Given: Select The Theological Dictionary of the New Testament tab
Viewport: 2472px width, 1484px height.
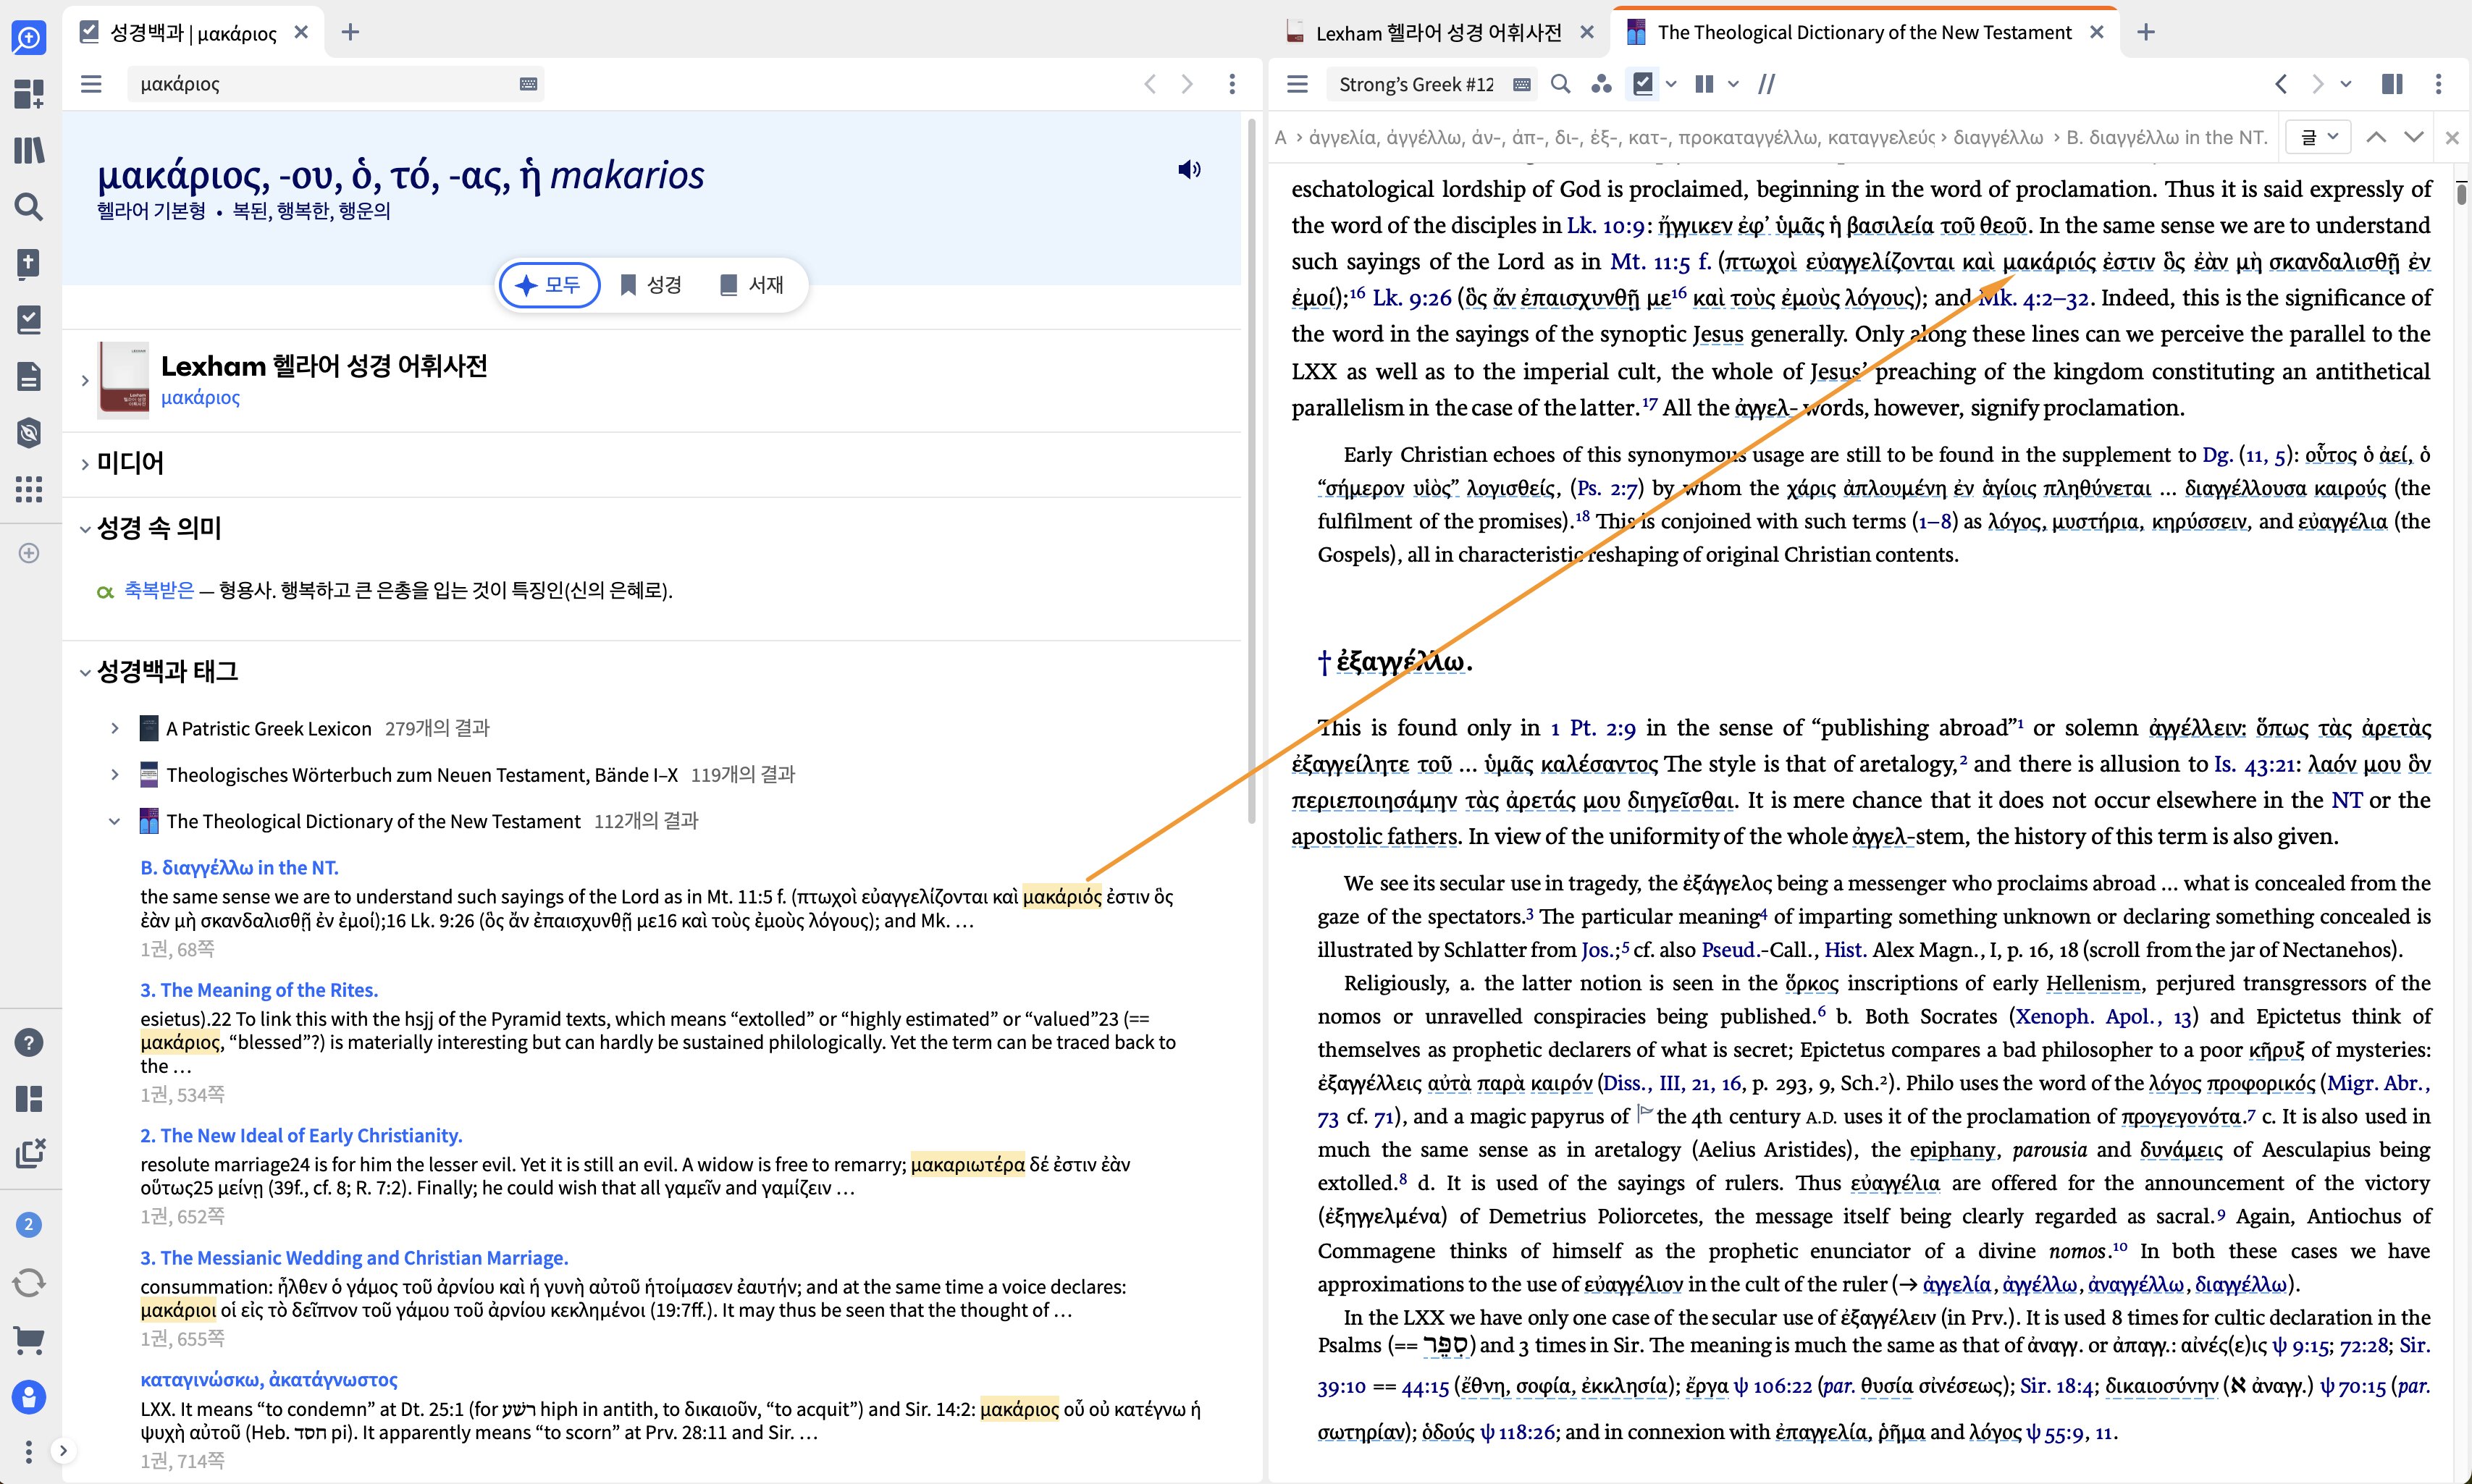Looking at the screenshot, I should point(1864,33).
